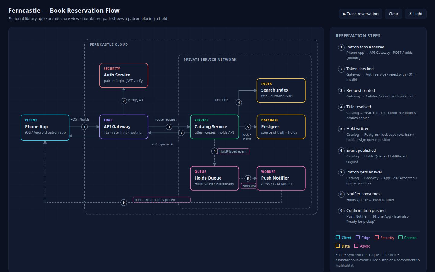The width and height of the screenshot is (435, 272).
Task: Click badge 4 on the find title arrow
Action: pyautogui.click(x=239, y=103)
